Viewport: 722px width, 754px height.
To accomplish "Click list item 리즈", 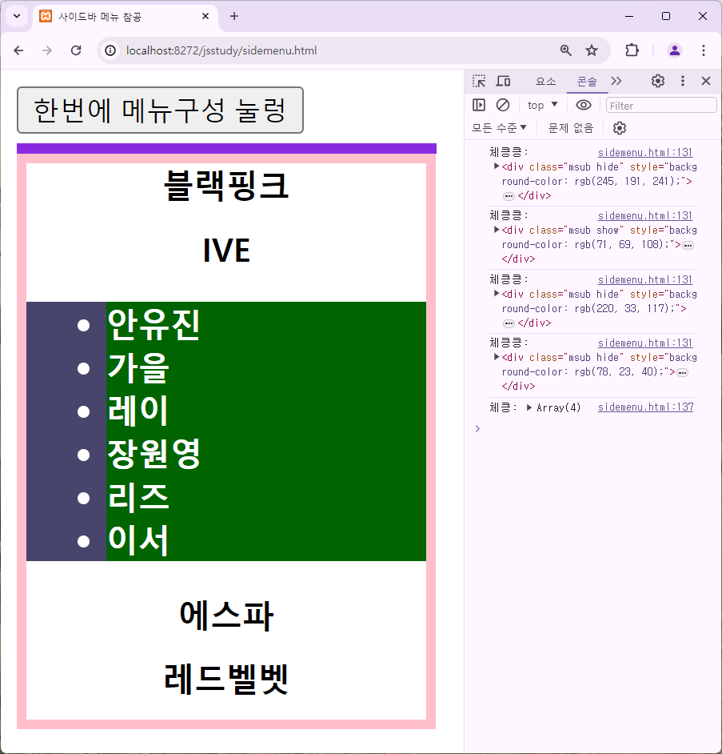I will [x=138, y=497].
